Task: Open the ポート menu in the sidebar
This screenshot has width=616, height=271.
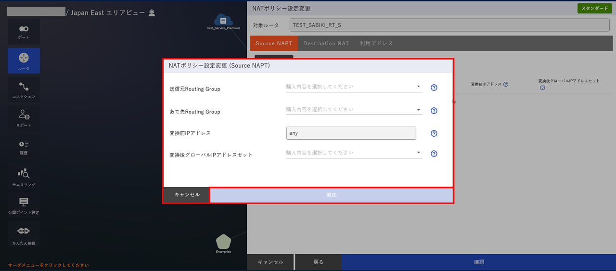Action: click(24, 32)
